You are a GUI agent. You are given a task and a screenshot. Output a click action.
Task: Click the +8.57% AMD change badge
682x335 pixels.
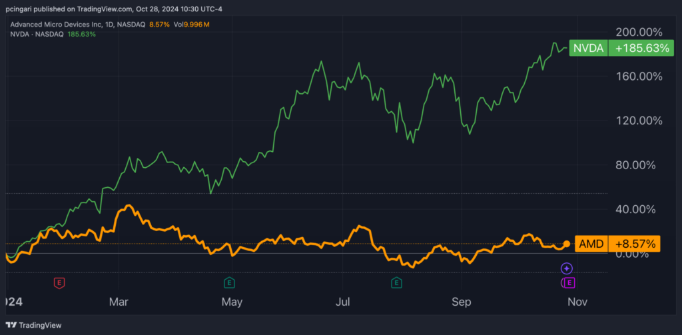pos(635,244)
